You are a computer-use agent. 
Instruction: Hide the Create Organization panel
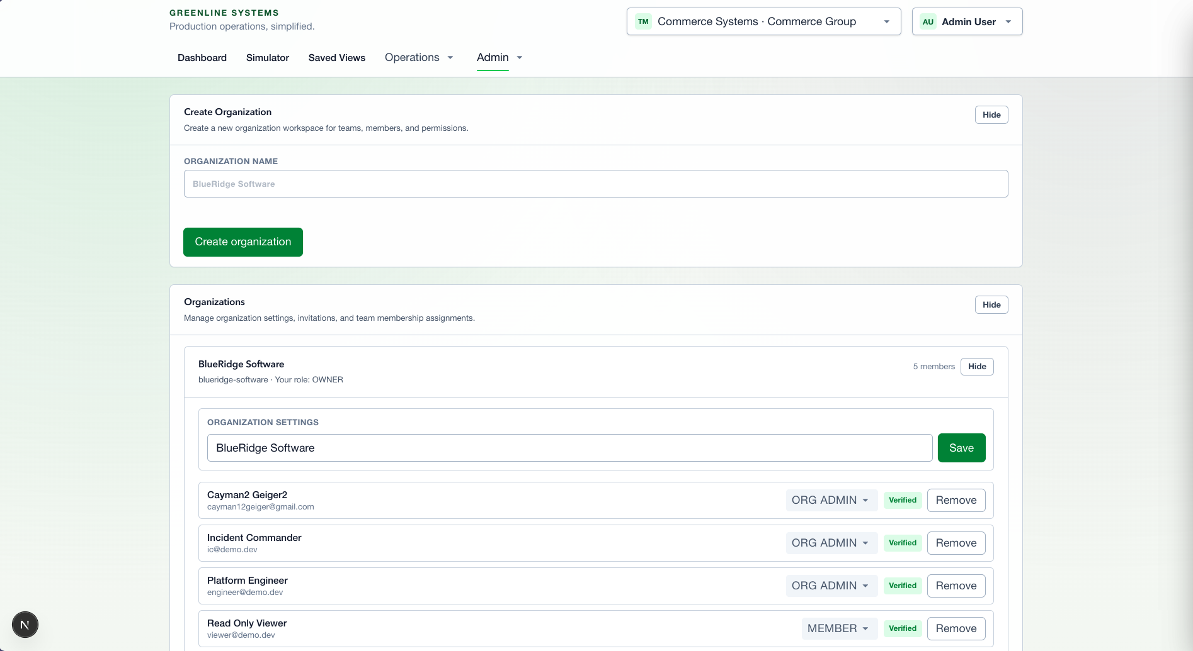click(x=991, y=114)
